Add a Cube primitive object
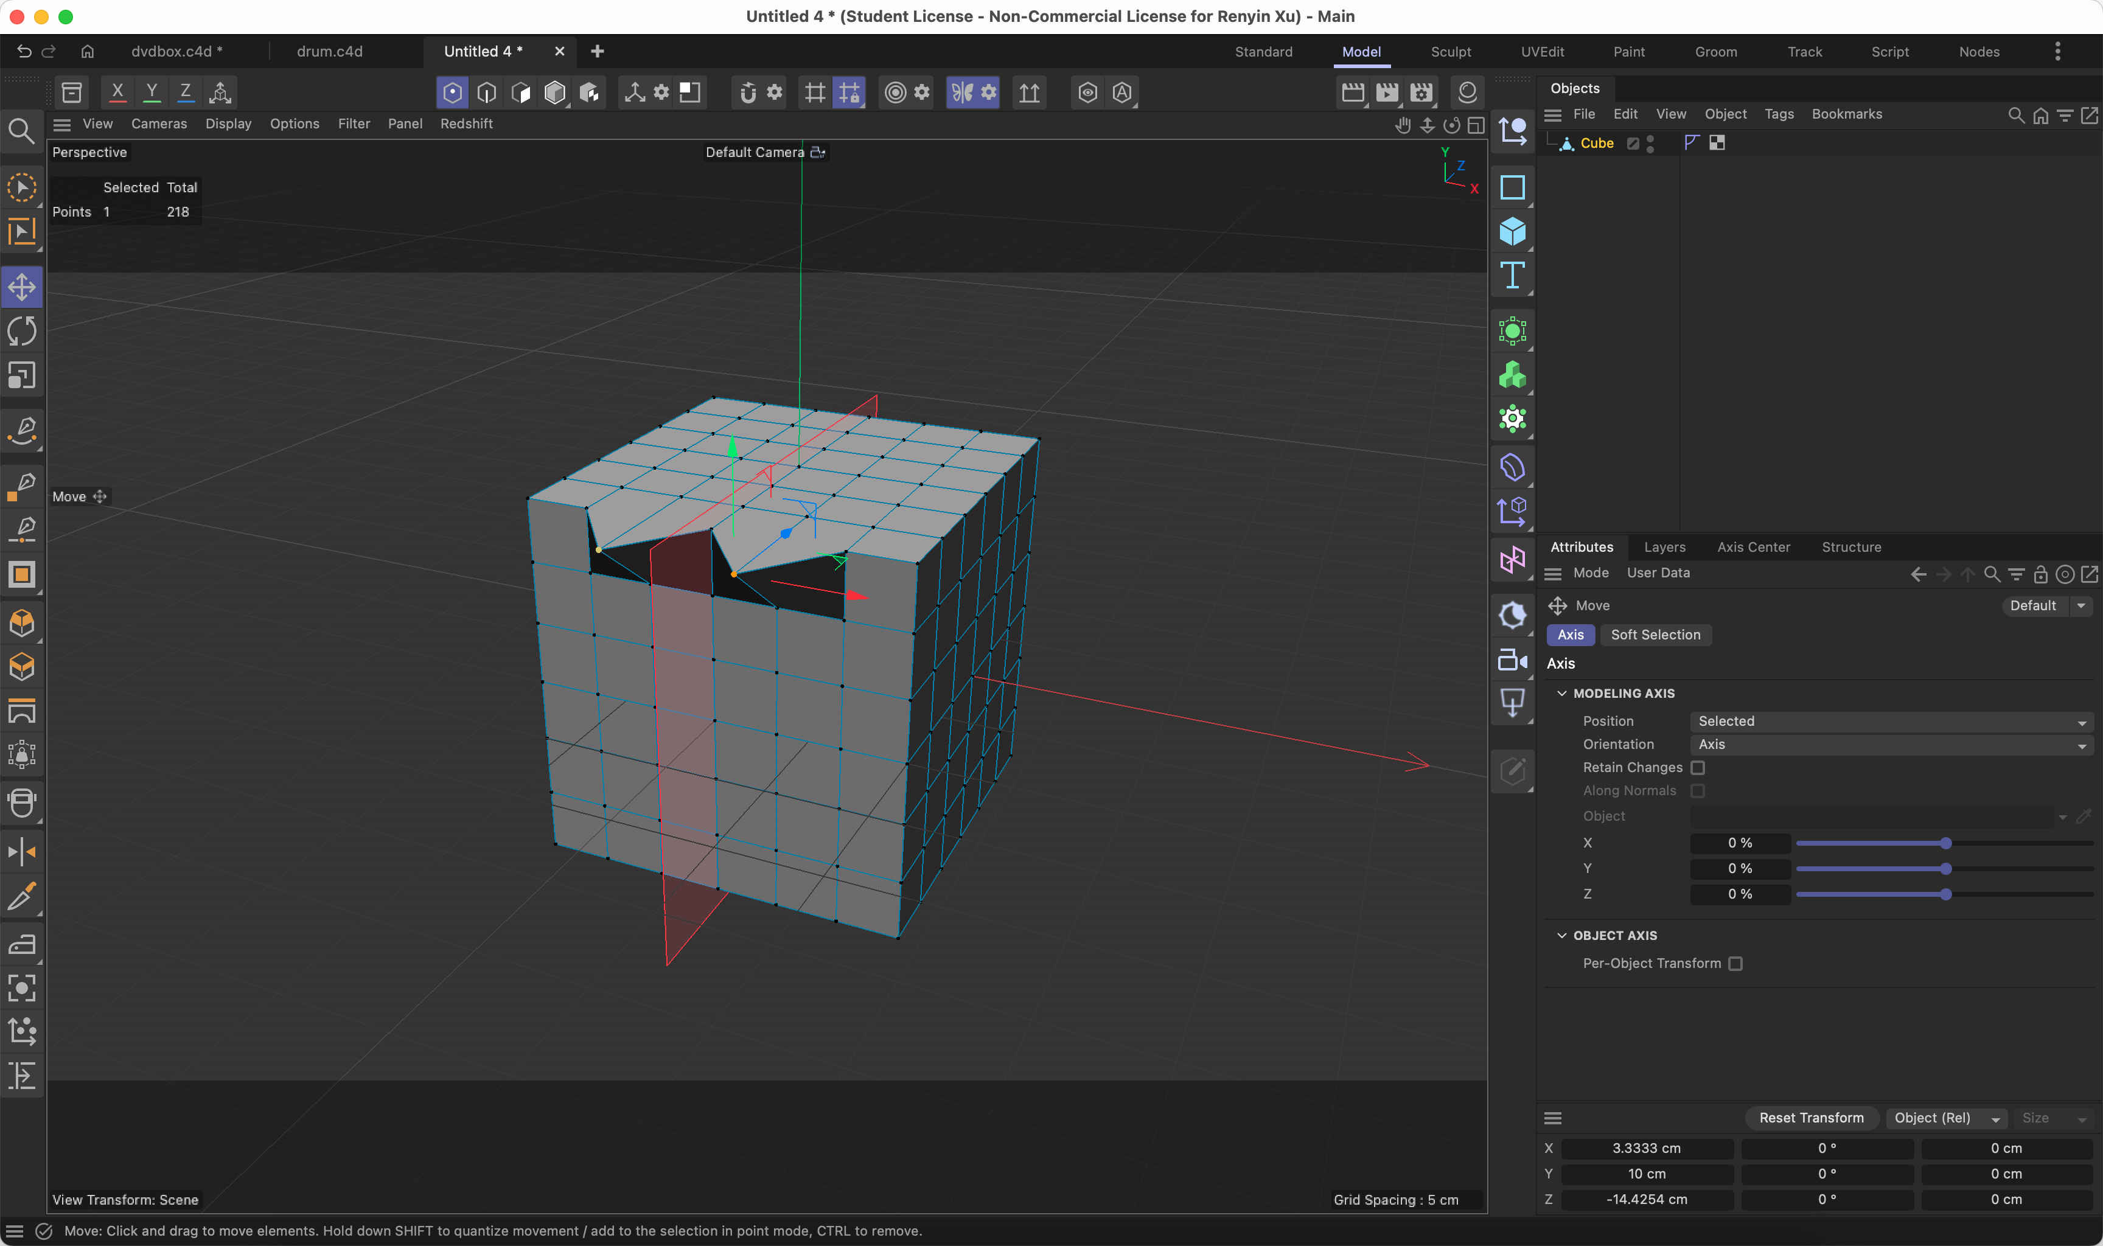This screenshot has height=1246, width=2103. click(1512, 231)
